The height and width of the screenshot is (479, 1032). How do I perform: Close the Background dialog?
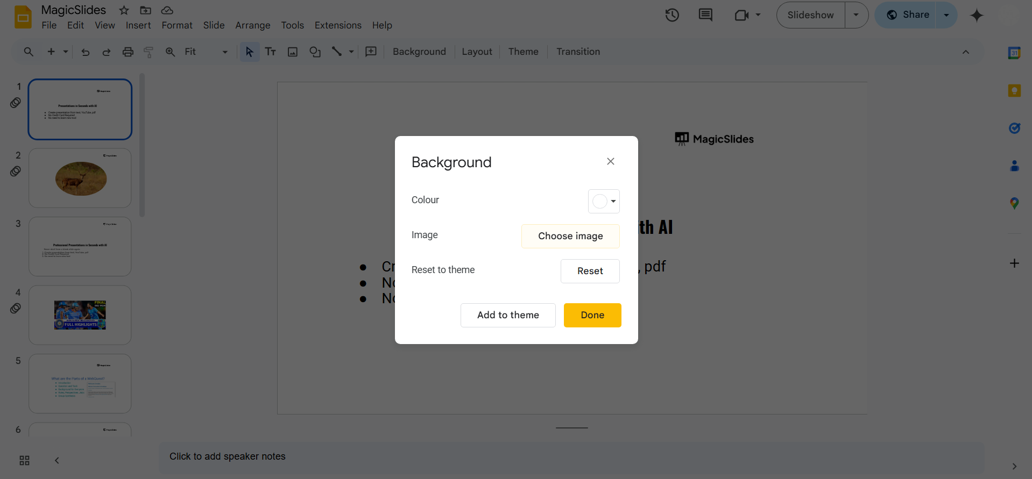pos(611,161)
